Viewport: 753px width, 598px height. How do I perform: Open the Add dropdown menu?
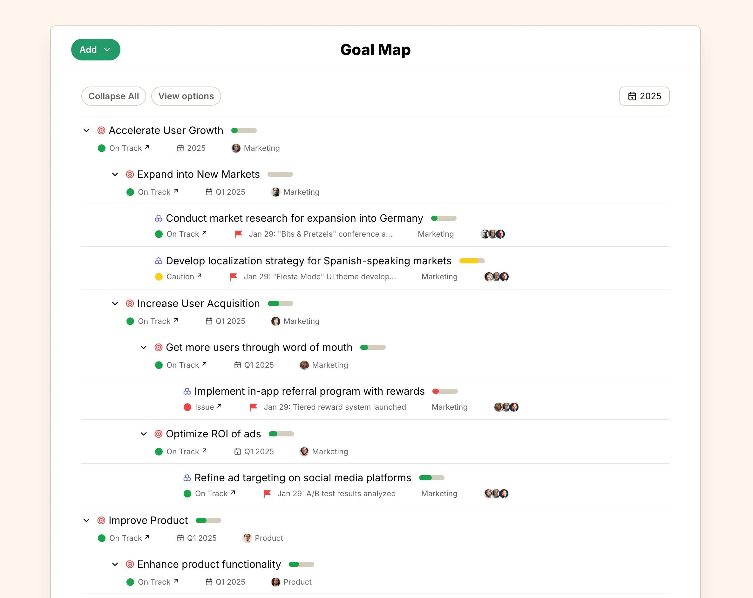point(95,50)
